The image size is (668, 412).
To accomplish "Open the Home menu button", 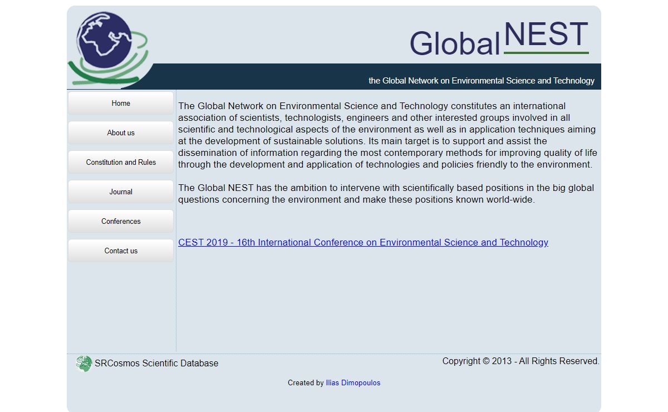I will pyautogui.click(x=121, y=103).
